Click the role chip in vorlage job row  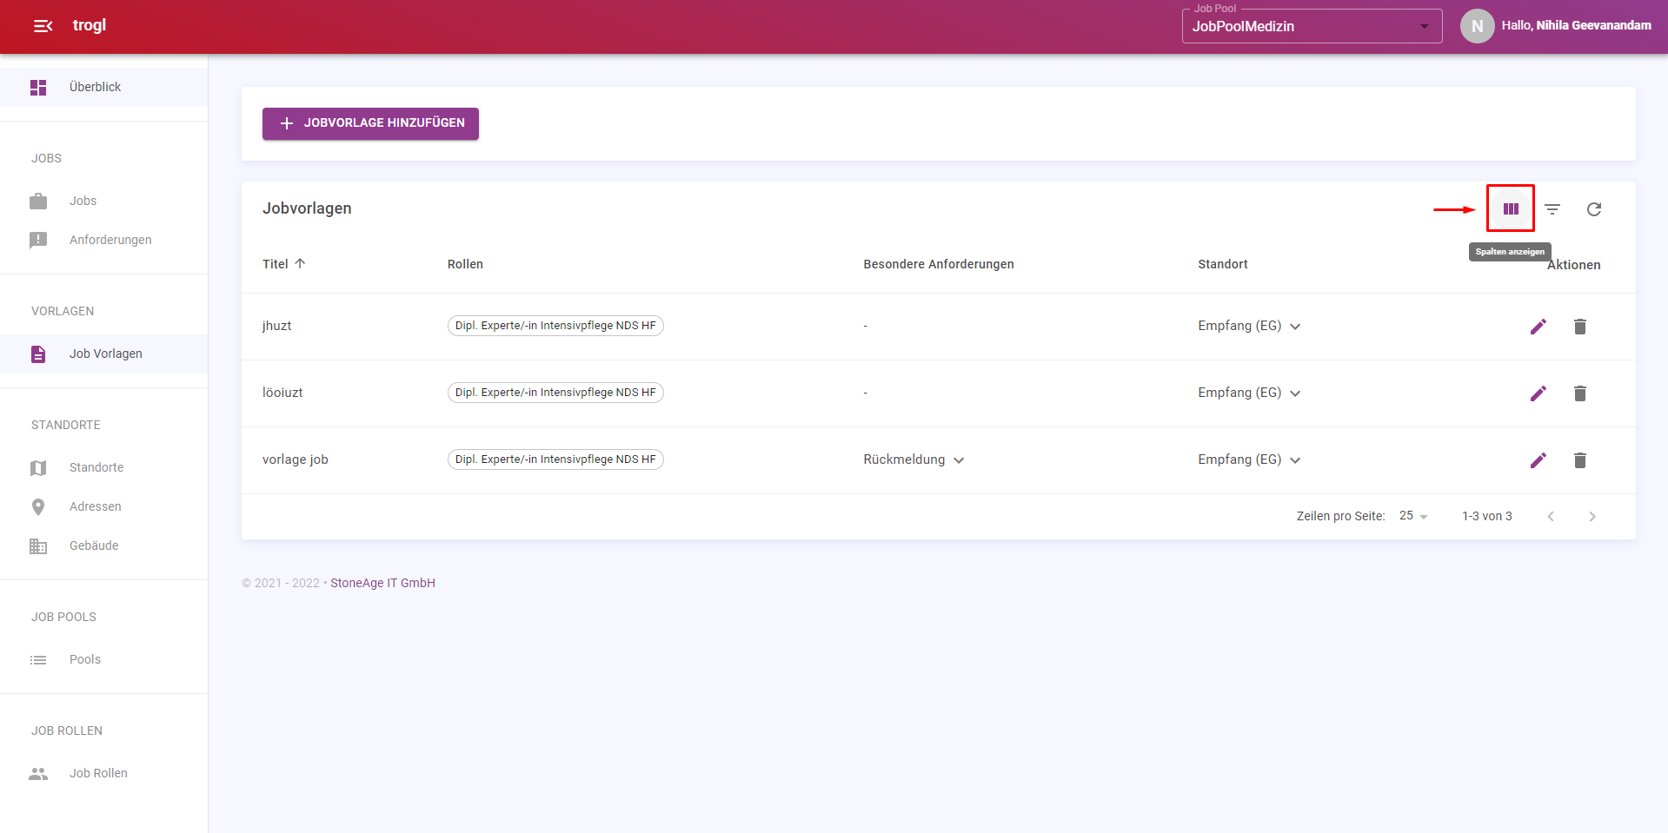click(555, 459)
